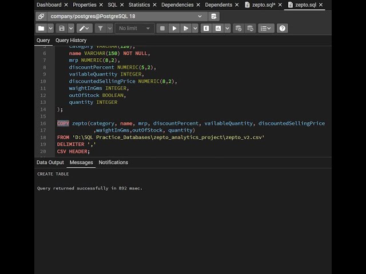
Task: Click the DELIMITER keyword on line 19
Action: [x=71, y=144]
